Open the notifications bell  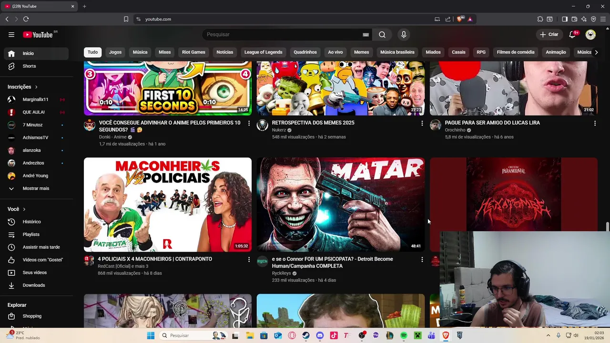[x=573, y=34]
